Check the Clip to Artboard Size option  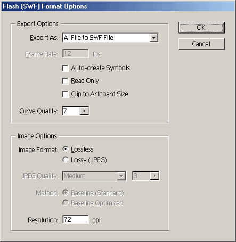(65, 94)
